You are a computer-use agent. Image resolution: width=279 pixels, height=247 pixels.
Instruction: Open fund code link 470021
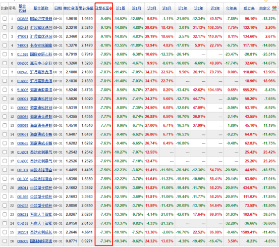(x=23, y=36)
